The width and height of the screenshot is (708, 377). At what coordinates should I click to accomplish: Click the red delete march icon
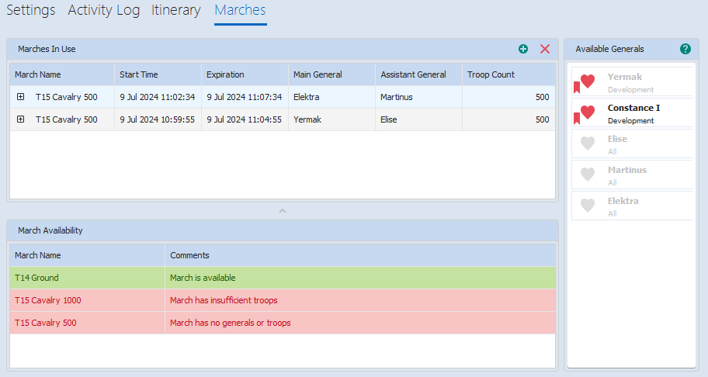pos(545,49)
